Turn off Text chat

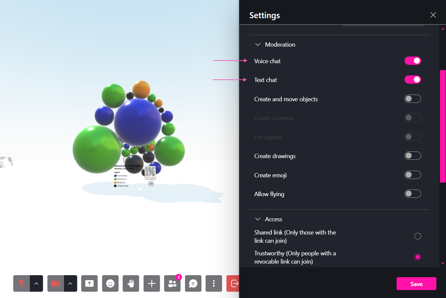tap(413, 79)
